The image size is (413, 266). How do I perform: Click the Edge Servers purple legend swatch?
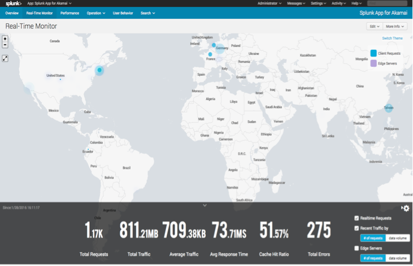pos(373,63)
